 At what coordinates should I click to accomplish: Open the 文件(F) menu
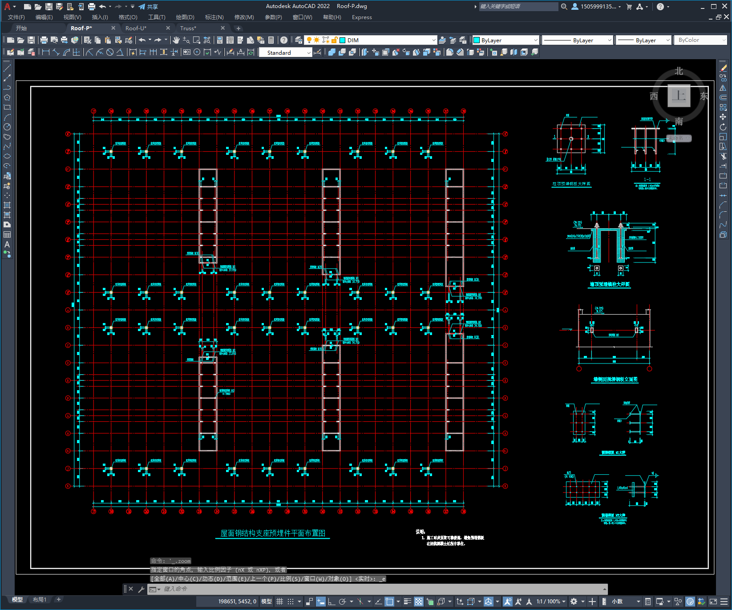click(16, 17)
